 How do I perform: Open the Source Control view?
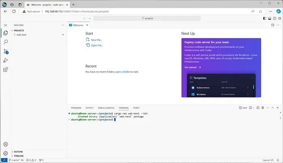click(x=6, y=51)
